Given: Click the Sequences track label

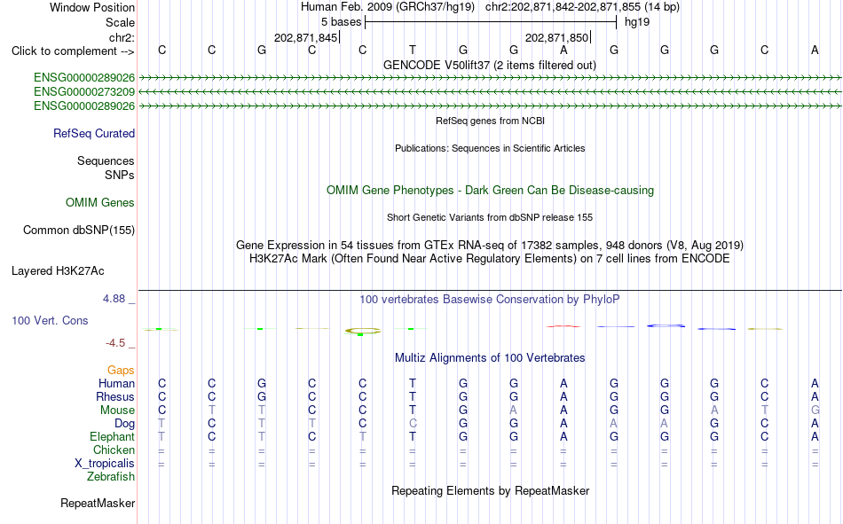Looking at the screenshot, I should point(106,160).
